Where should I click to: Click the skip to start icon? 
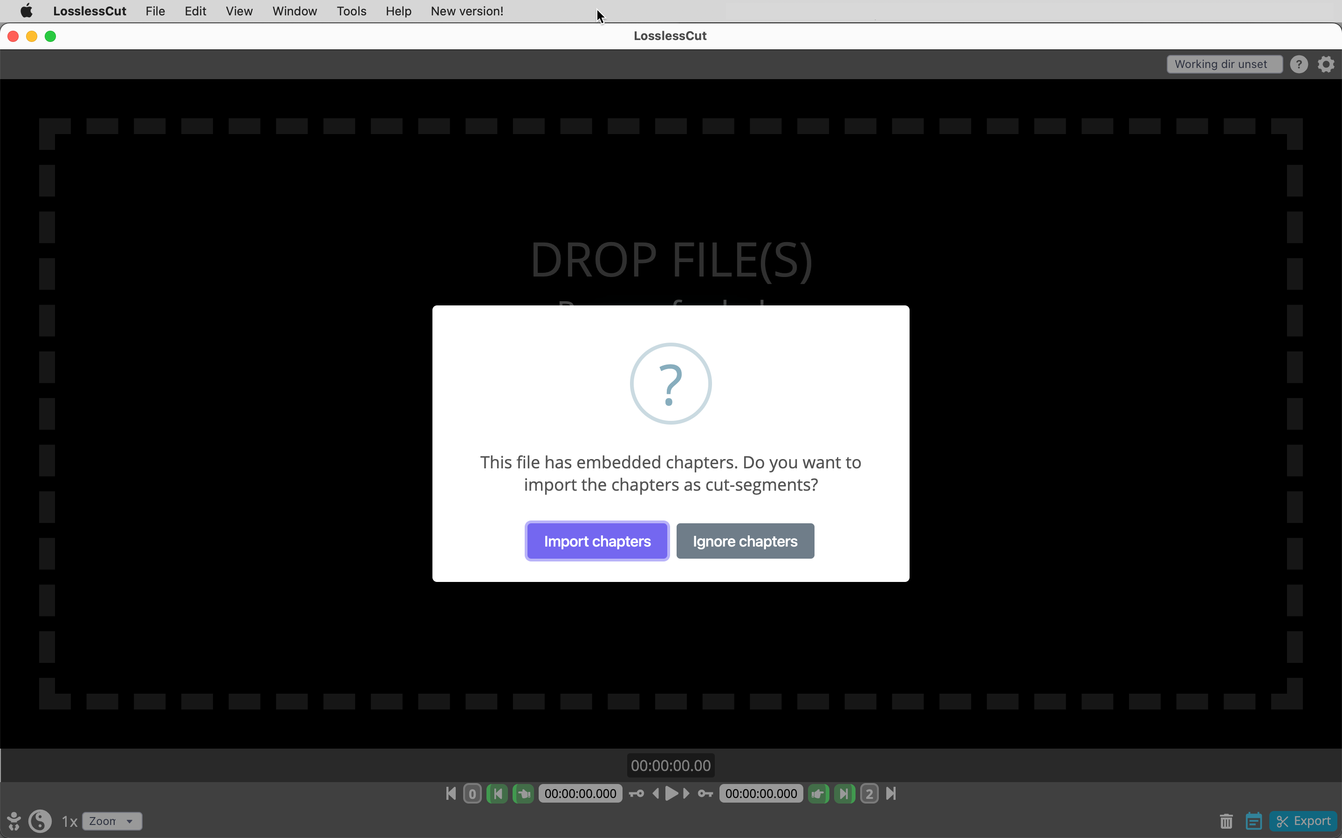coord(450,794)
